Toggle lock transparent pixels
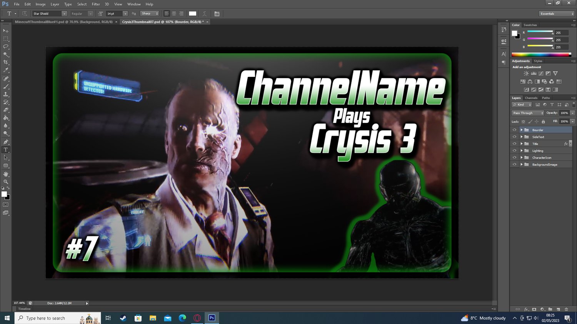Image resolution: width=577 pixels, height=324 pixels. (523, 121)
